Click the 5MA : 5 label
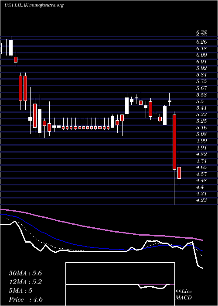The image size is (218, 306). pyautogui.click(x=20, y=291)
